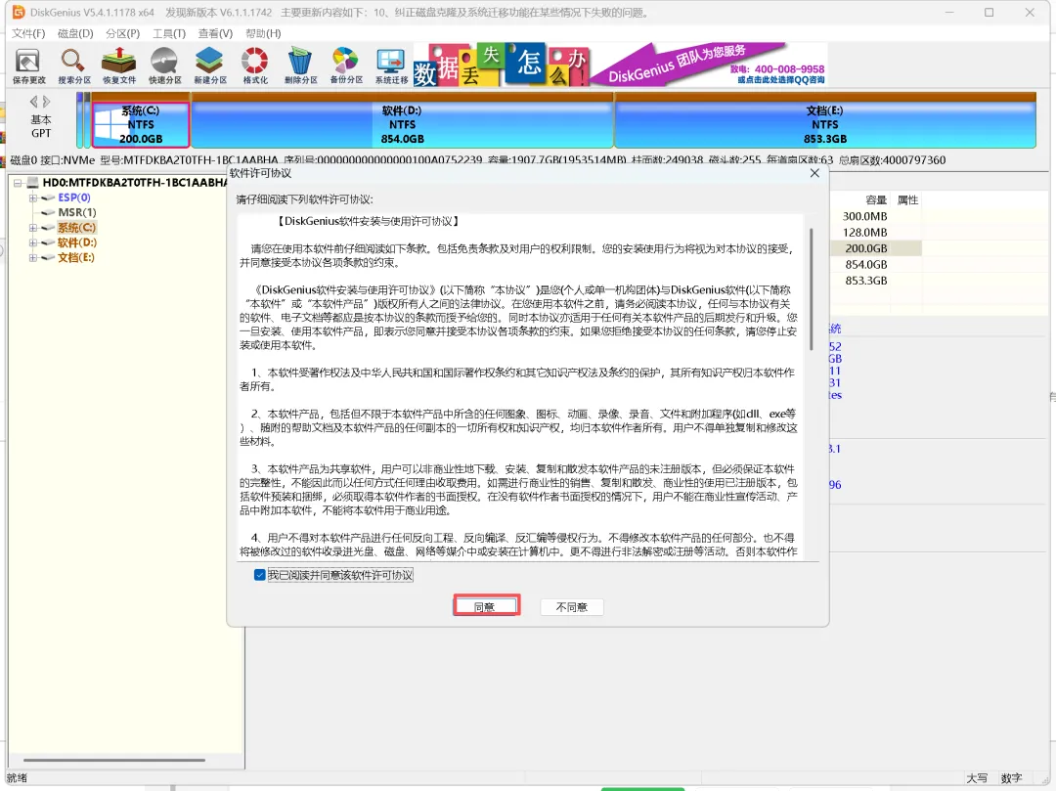Screen dimensions: 1056x791
Task: Click the left tree panel horizontal scrollbar
Action: coord(113,760)
